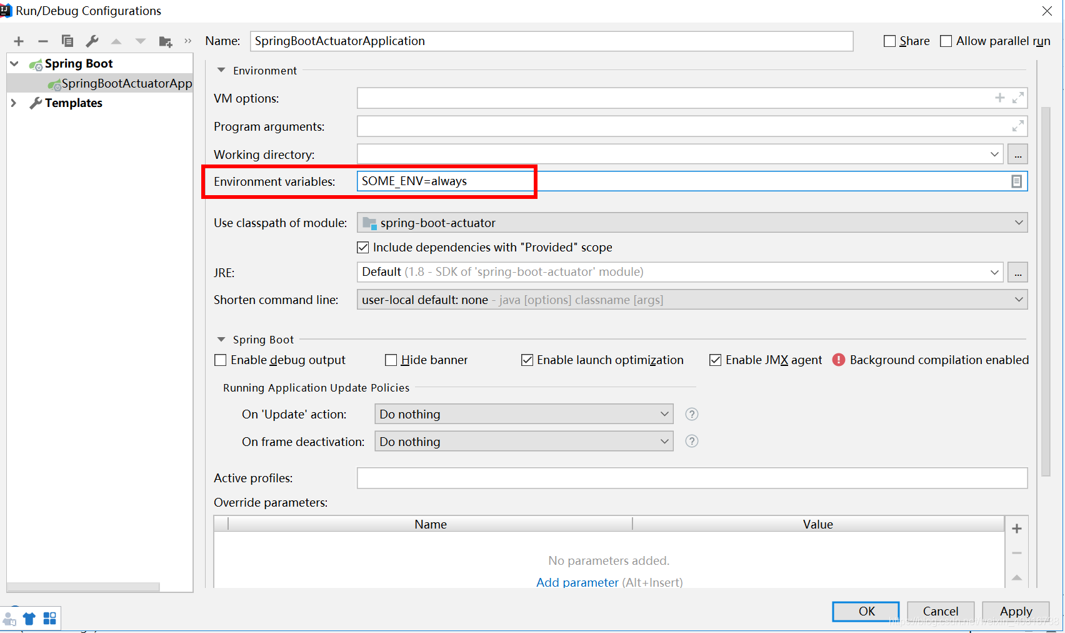The image size is (1065, 633).
Task: Move override parameter up arrow
Action: click(x=1017, y=577)
